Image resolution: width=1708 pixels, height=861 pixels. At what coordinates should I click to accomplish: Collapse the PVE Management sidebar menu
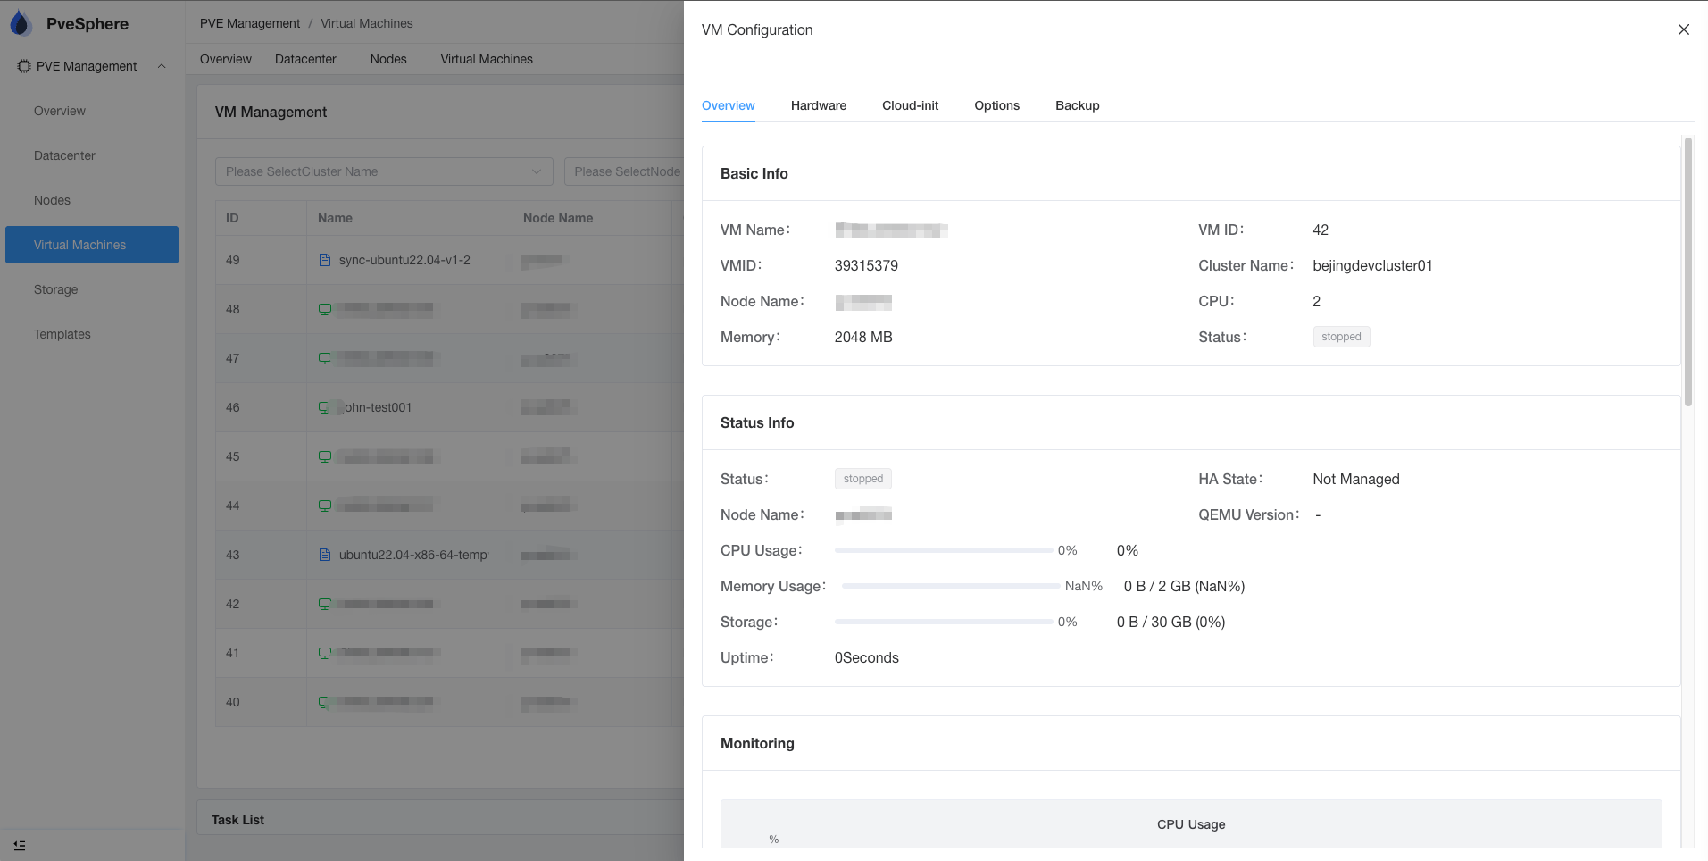[162, 66]
